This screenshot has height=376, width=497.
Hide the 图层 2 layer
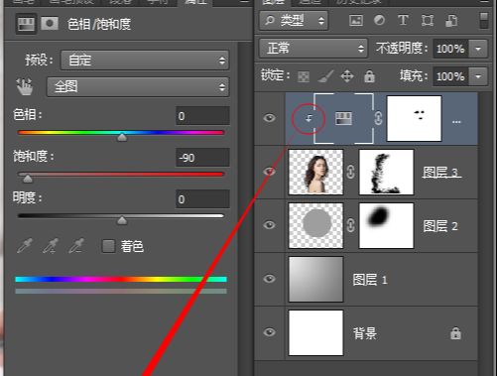point(270,225)
